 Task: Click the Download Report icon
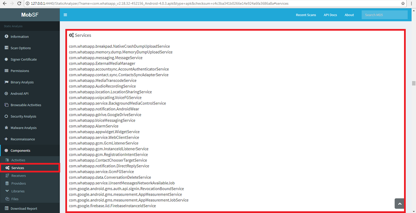click(x=6, y=208)
